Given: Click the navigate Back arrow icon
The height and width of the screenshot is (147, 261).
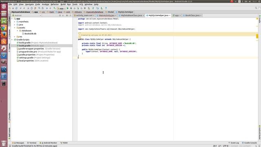Looking at the screenshot, I should click(47, 8).
